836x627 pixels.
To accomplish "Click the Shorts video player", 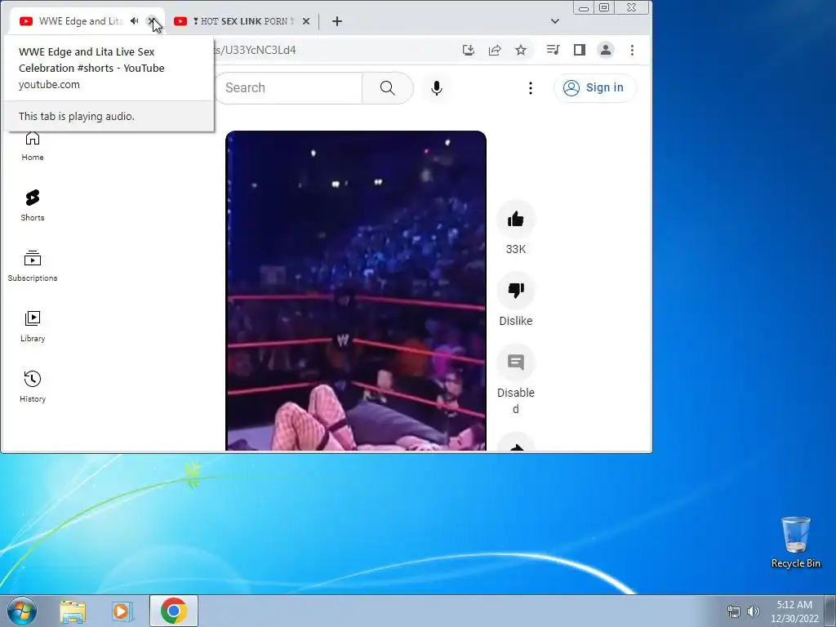I will click(356, 291).
